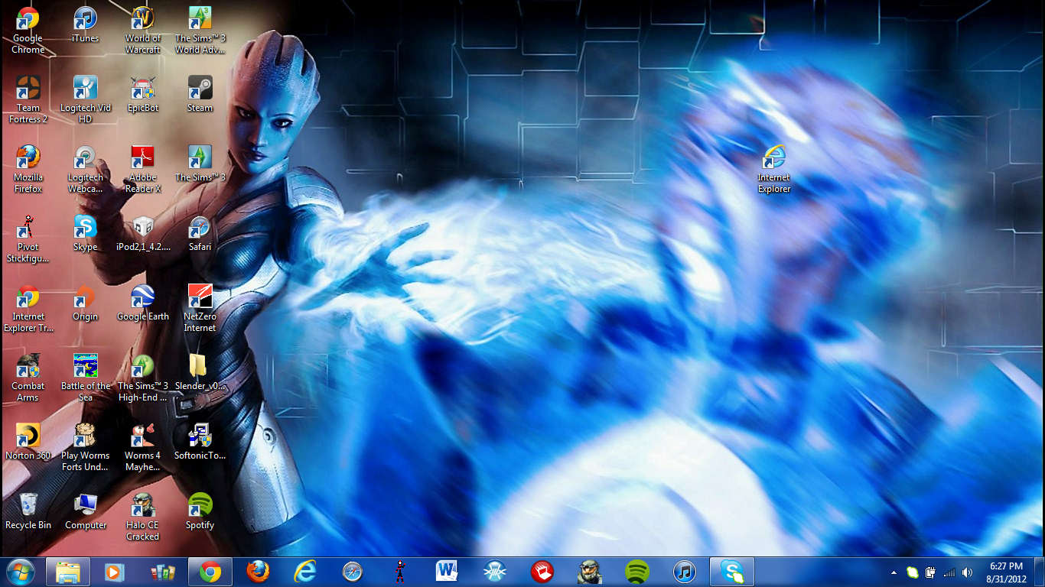Open Norton 360 desktop shortcut
The width and height of the screenshot is (1045, 587).
coord(28,436)
